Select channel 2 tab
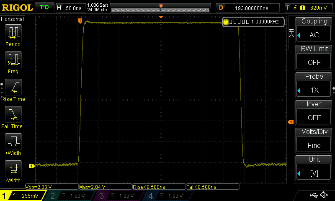Image resolution: width=335 pixels, height=201 pixels. (70, 196)
